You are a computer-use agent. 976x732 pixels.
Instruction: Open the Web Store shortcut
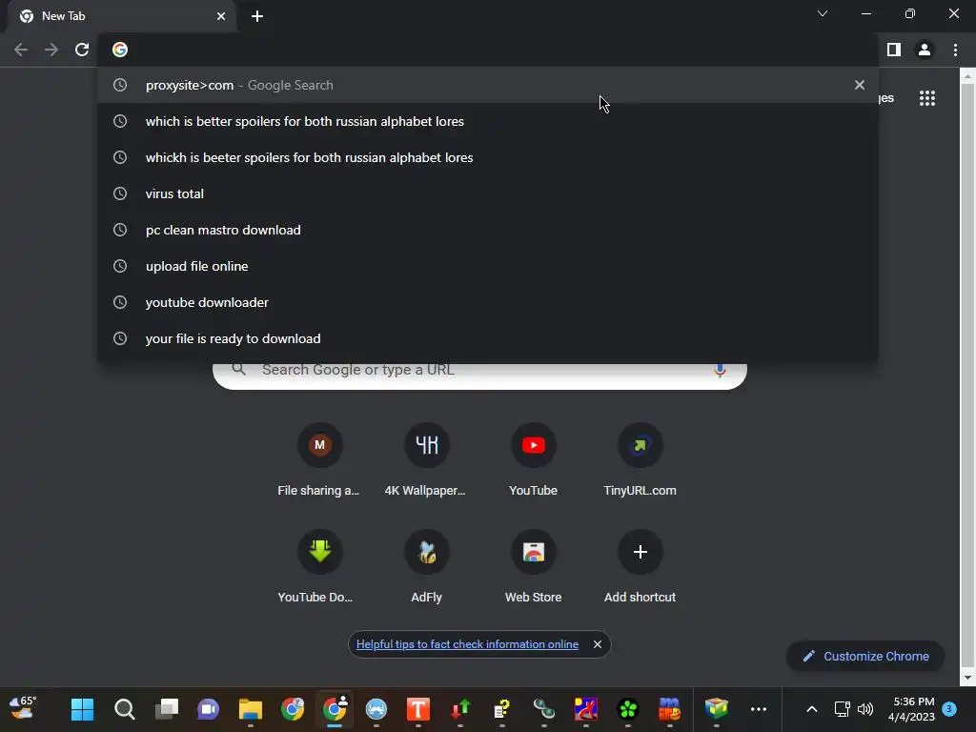click(534, 567)
